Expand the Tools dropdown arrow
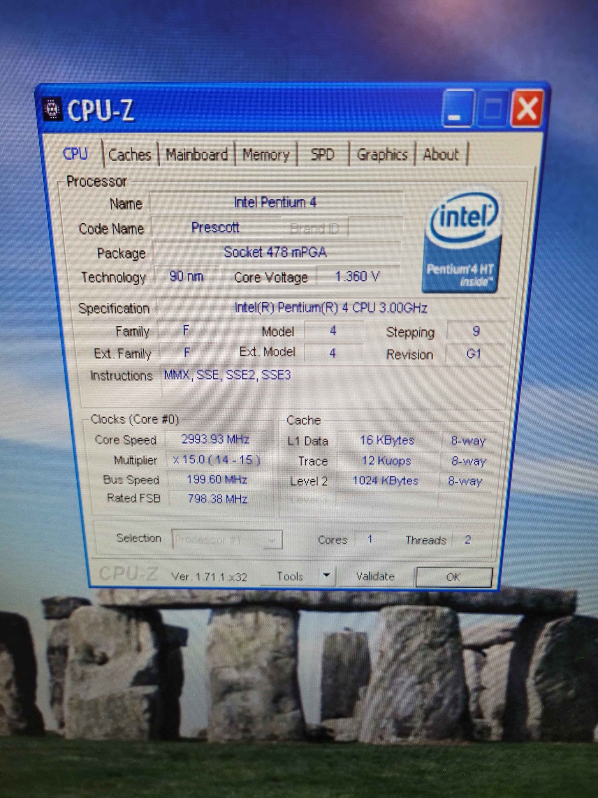Image resolution: width=598 pixels, height=798 pixels. pyautogui.click(x=327, y=576)
